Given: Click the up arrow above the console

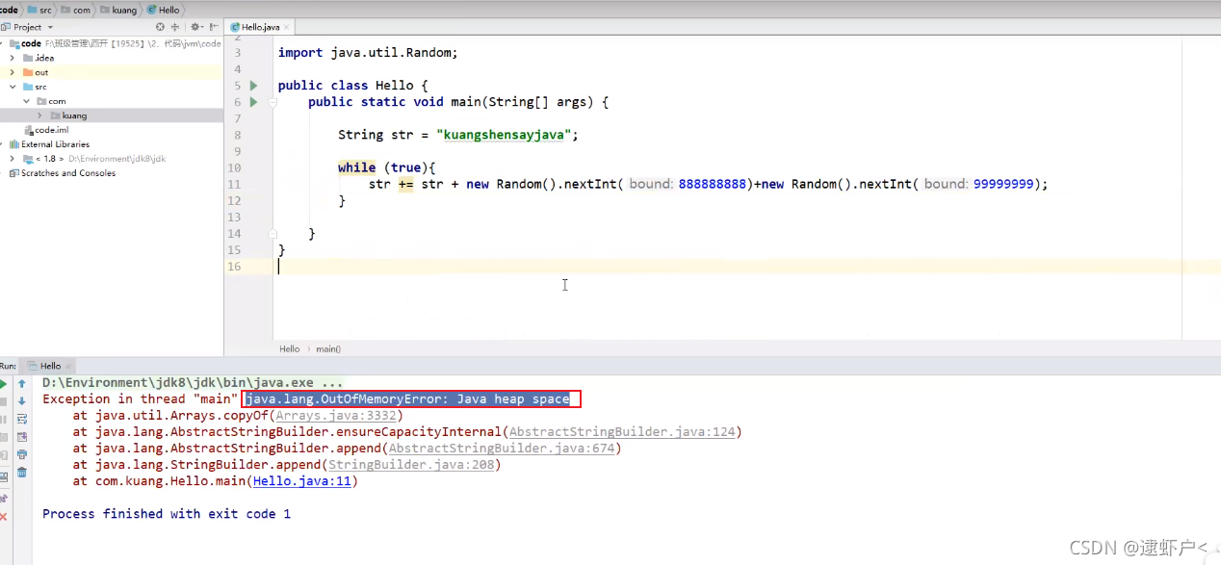Looking at the screenshot, I should click(21, 382).
